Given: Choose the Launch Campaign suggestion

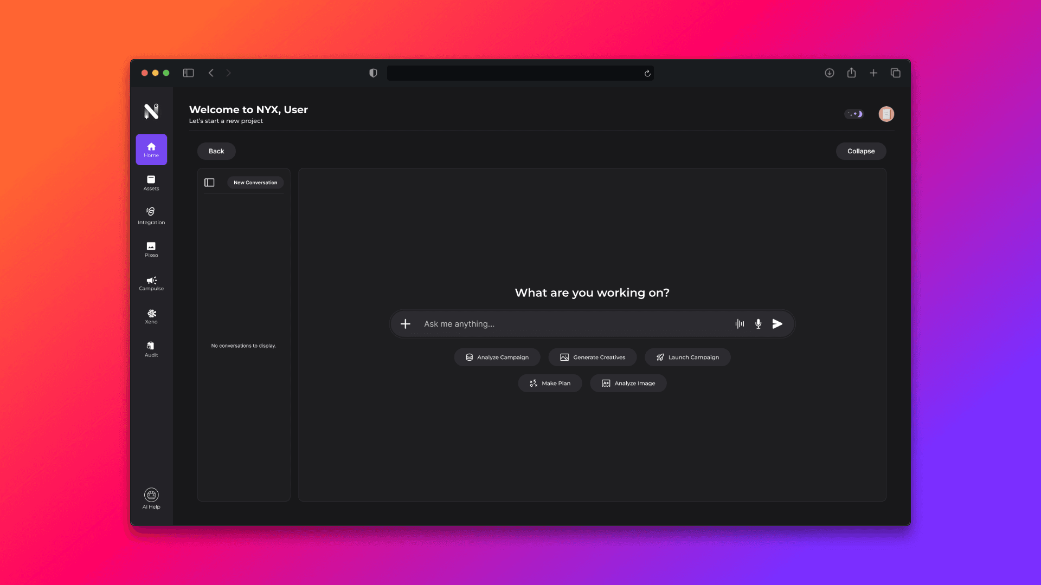Looking at the screenshot, I should [x=687, y=357].
